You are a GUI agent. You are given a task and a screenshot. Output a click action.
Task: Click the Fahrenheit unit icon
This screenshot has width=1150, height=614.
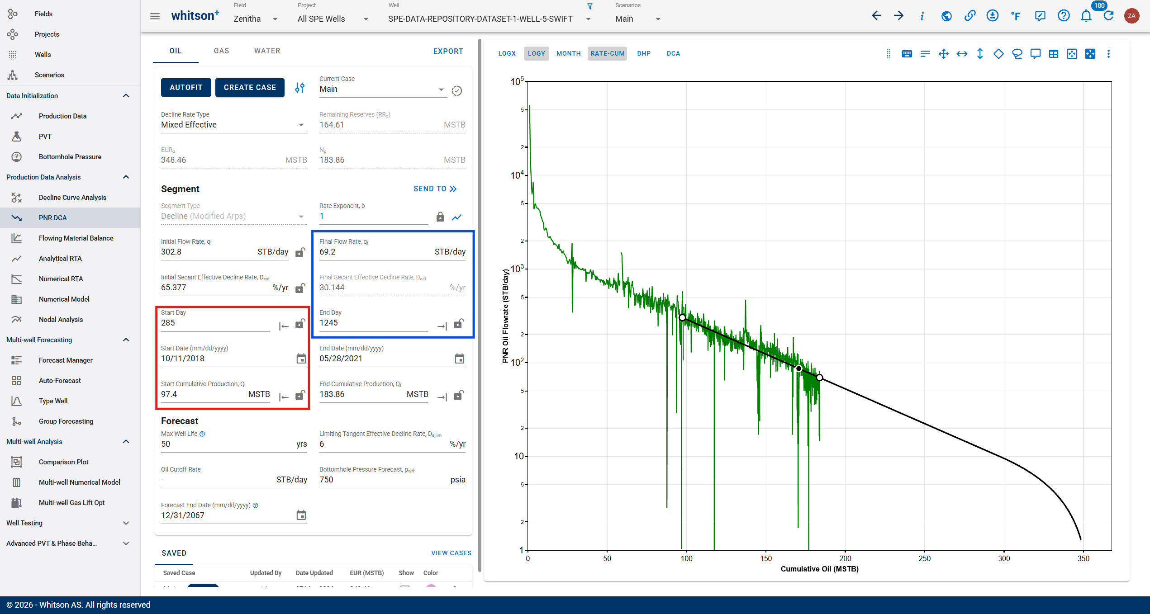click(x=1016, y=16)
